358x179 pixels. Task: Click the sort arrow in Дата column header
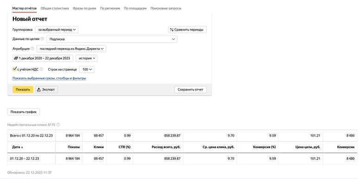(x=22, y=147)
